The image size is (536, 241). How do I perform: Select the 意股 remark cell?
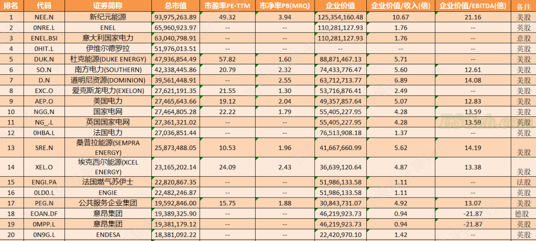click(x=524, y=38)
